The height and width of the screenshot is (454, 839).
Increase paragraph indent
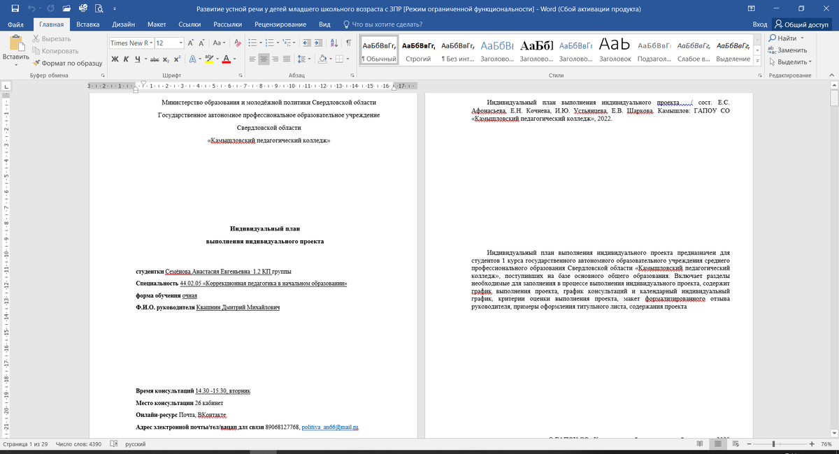tap(320, 43)
